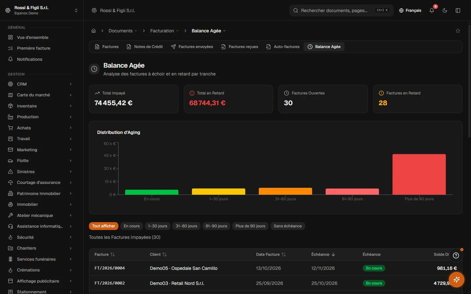The image size is (471, 294).
Task: Select Français language globe button
Action: point(410,10)
